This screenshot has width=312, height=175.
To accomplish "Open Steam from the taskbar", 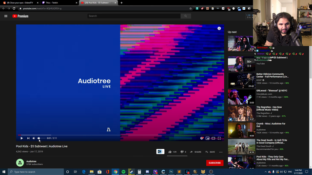I will click(x=131, y=172).
